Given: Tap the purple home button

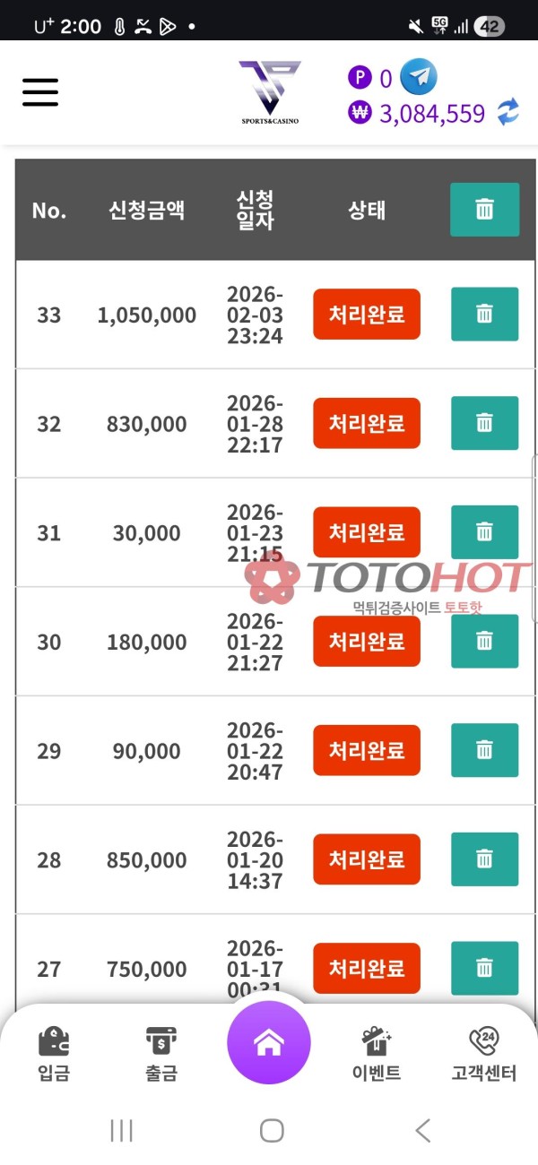Looking at the screenshot, I should click(x=269, y=1043).
